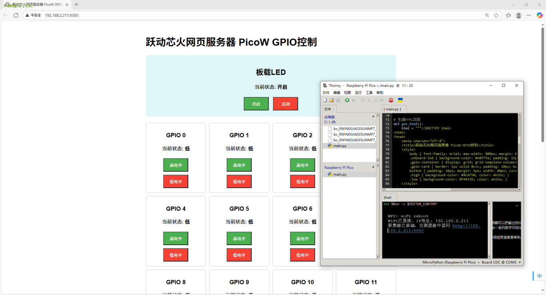
Task: Open the Raspberry Pi Pico files panel menu
Action: click(x=373, y=167)
